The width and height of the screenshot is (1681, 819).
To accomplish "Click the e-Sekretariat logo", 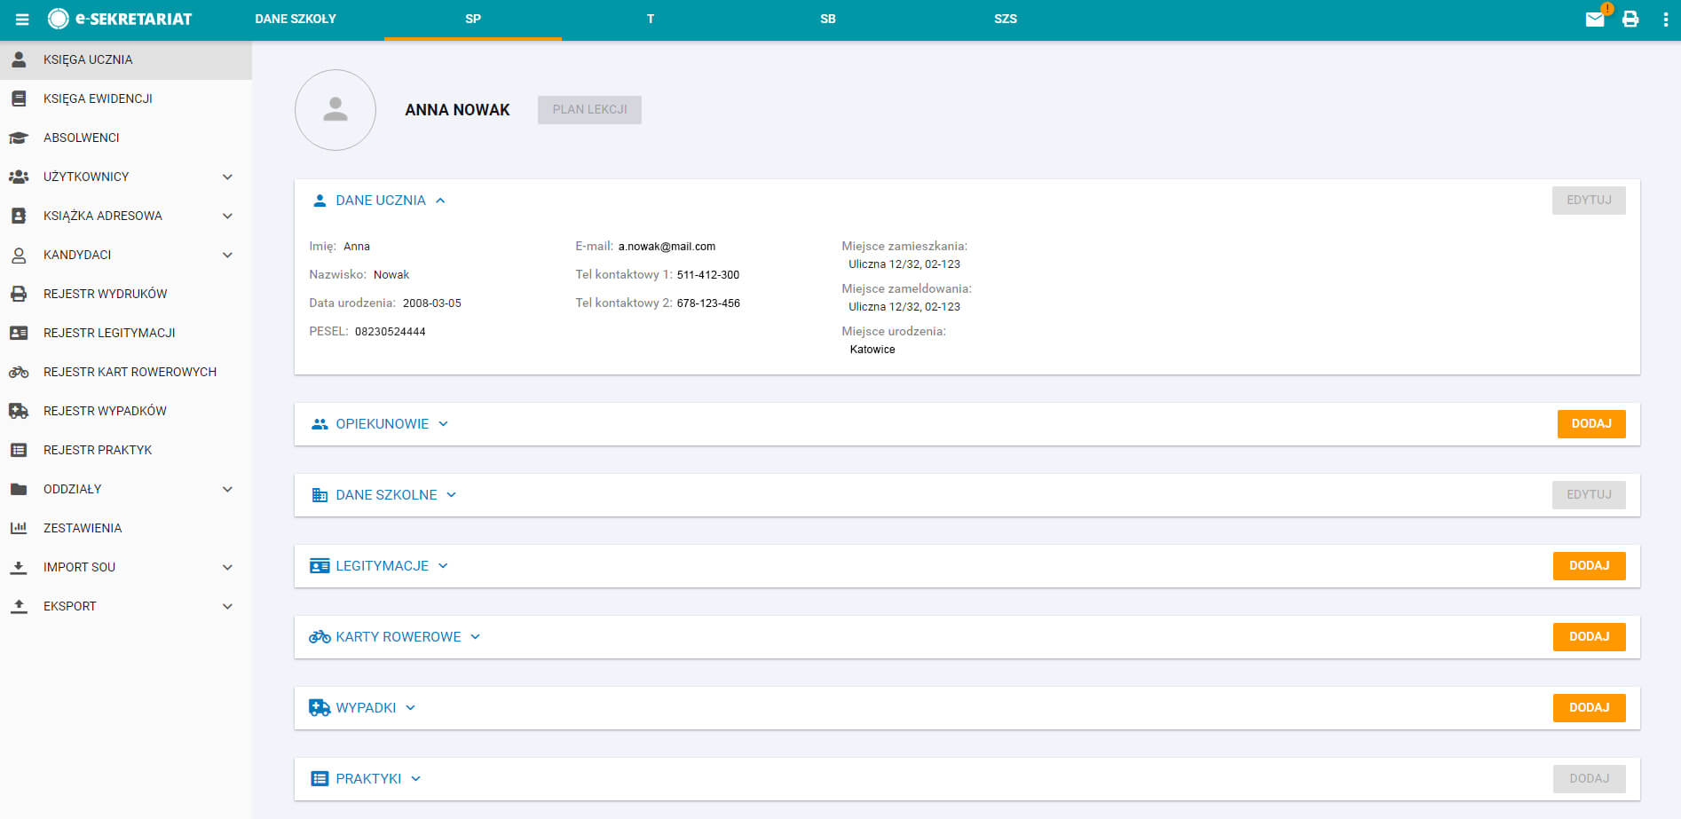I will click(x=120, y=19).
